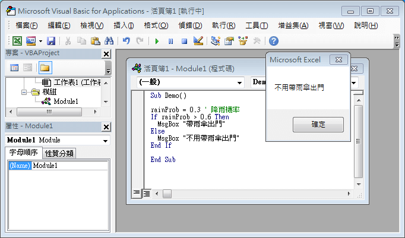Click the Redo arrow icon
This screenshot has width=405, height=238.
coord(140,41)
